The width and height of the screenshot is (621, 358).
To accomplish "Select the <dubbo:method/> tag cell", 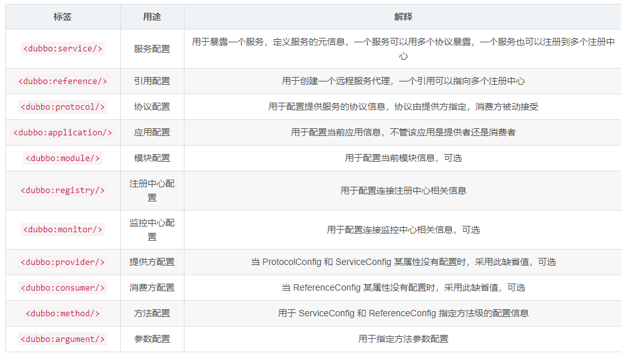I will 62,313.
